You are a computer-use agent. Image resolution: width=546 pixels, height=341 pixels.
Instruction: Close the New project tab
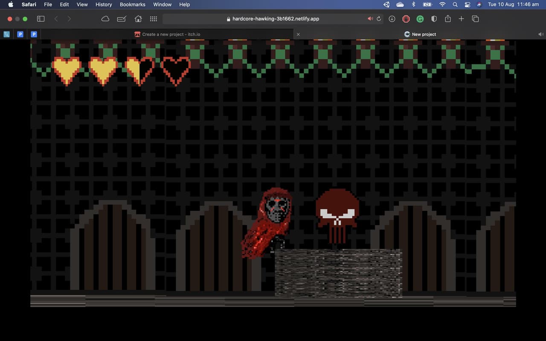tap(298, 34)
